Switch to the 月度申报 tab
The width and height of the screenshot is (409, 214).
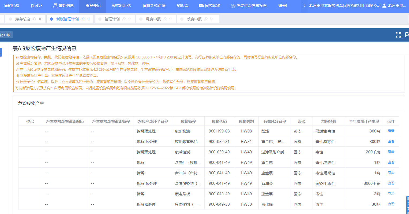tap(153, 19)
